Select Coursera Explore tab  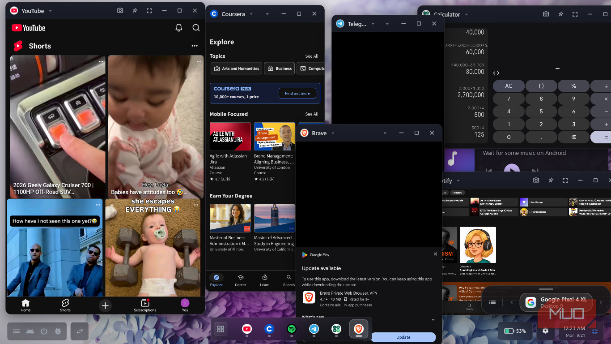coord(216,281)
